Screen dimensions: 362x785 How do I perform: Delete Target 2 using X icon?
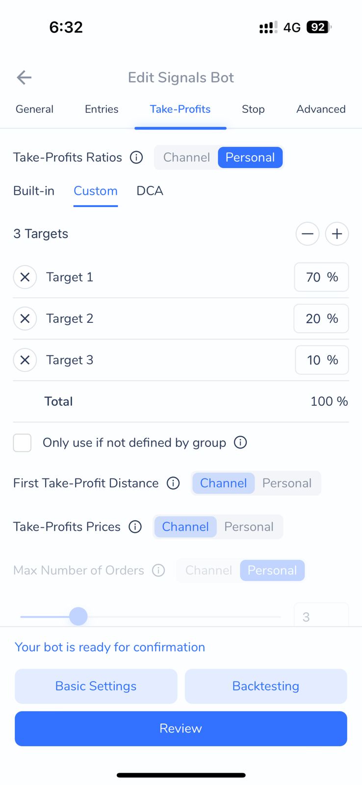pos(25,318)
